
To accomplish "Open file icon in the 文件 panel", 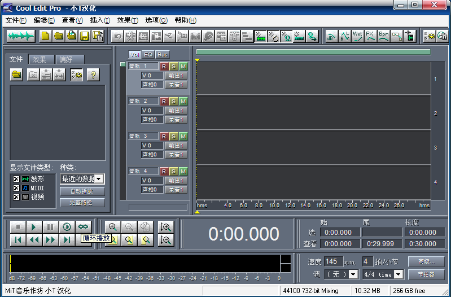I will pyautogui.click(x=17, y=75).
